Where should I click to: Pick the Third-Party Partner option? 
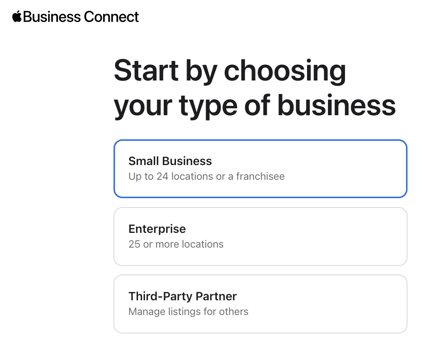point(261,304)
